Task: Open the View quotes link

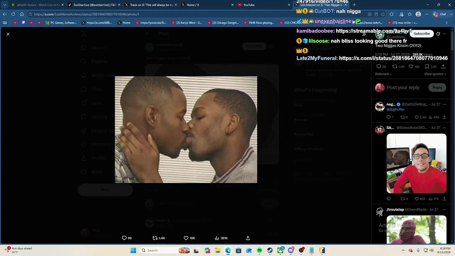Action: tap(435, 74)
